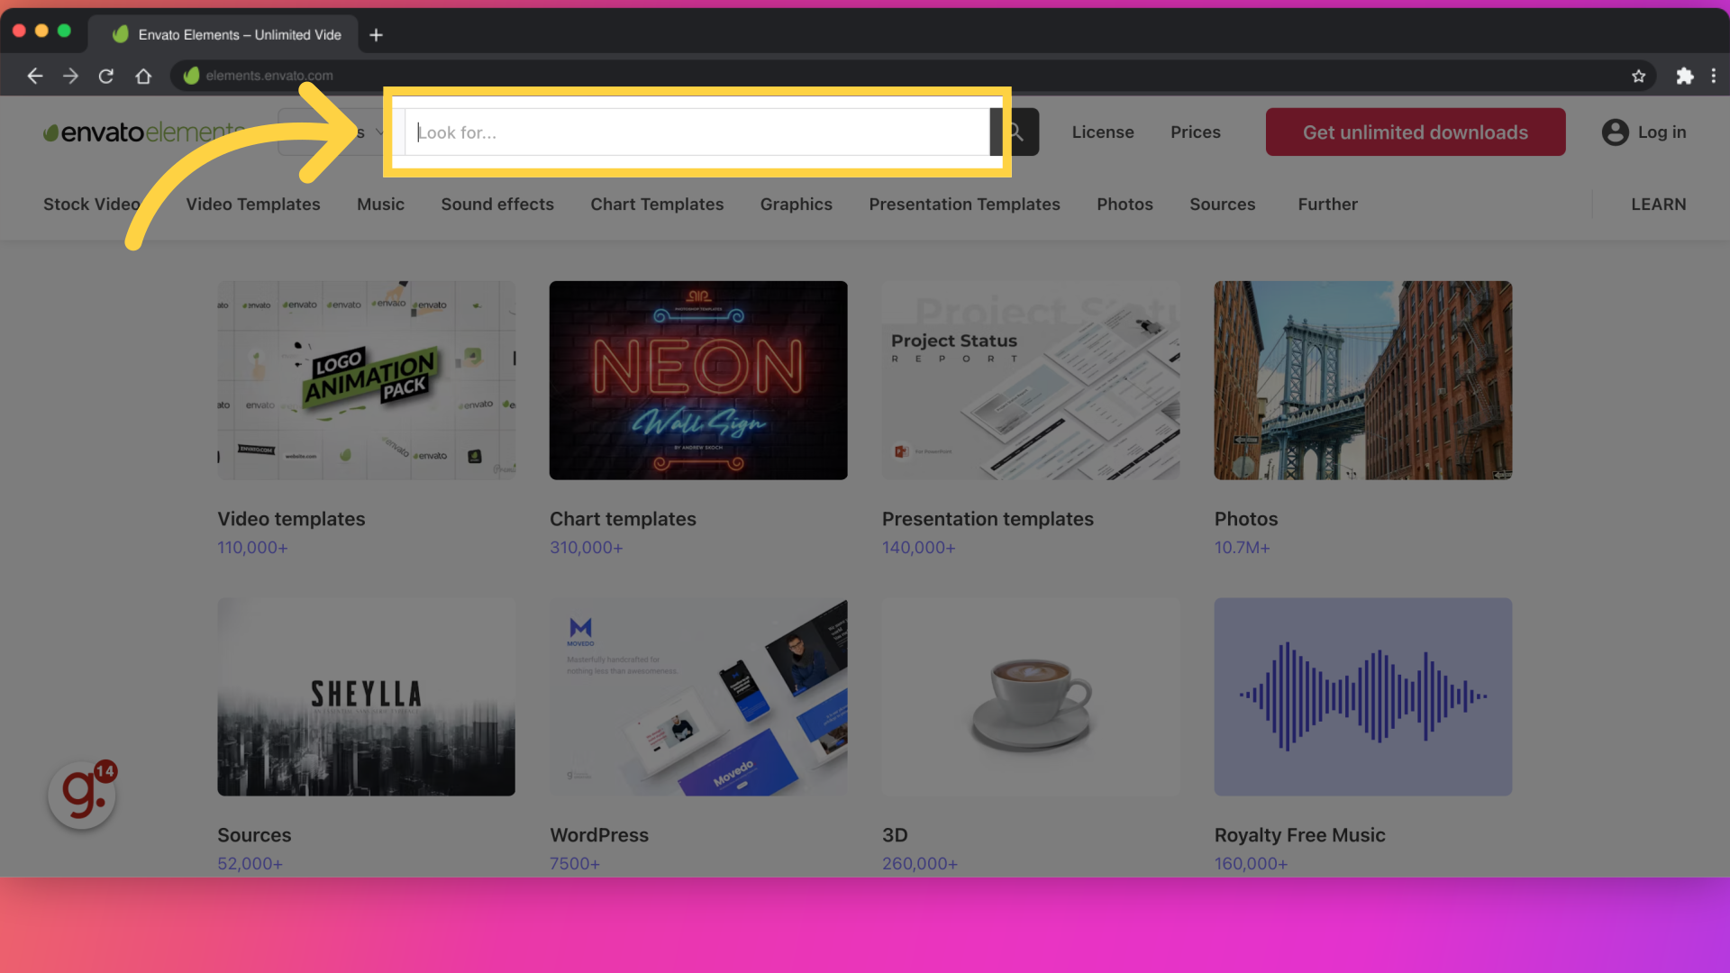The image size is (1730, 973).
Task: Open Presentation Templates menu item
Action: 964,205
